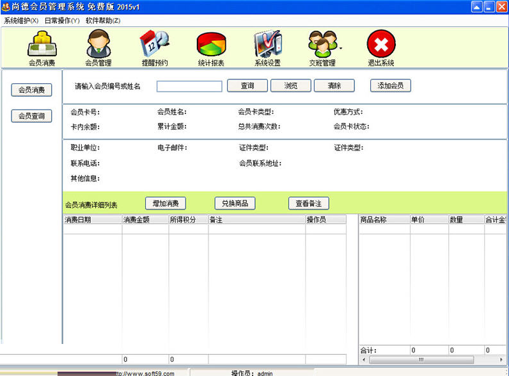The width and height of the screenshot is (509, 376).
Task: Click the 会员卡状态 label
Action: pos(352,126)
